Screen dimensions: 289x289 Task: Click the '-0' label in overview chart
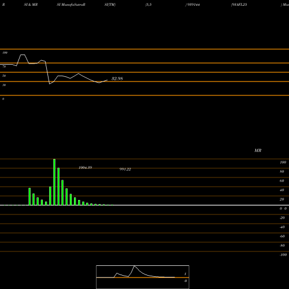tap(185, 281)
